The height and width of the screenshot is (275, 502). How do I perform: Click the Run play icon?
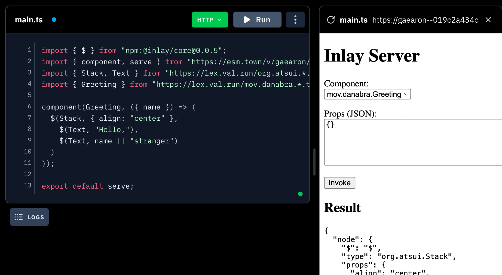247,20
